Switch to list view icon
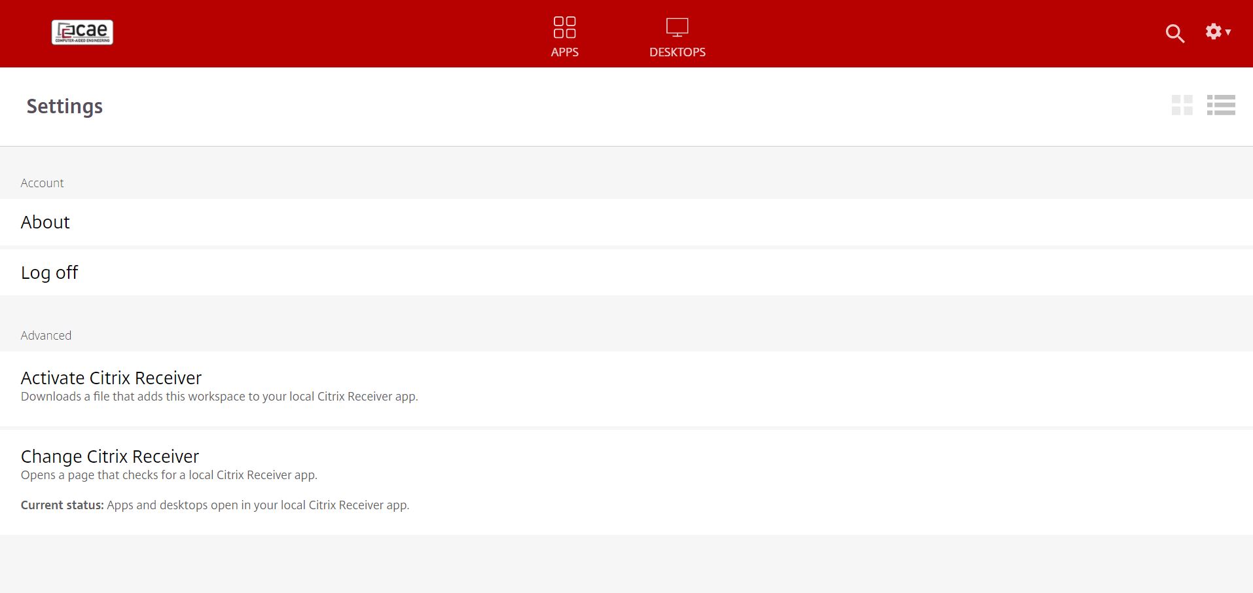Viewport: 1253px width, 593px height. (x=1221, y=105)
